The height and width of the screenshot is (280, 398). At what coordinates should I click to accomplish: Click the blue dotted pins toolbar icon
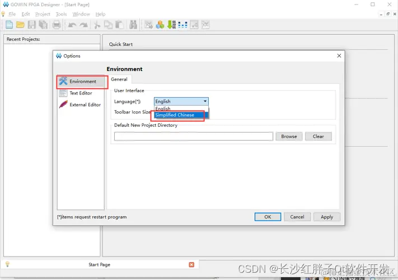[182, 25]
